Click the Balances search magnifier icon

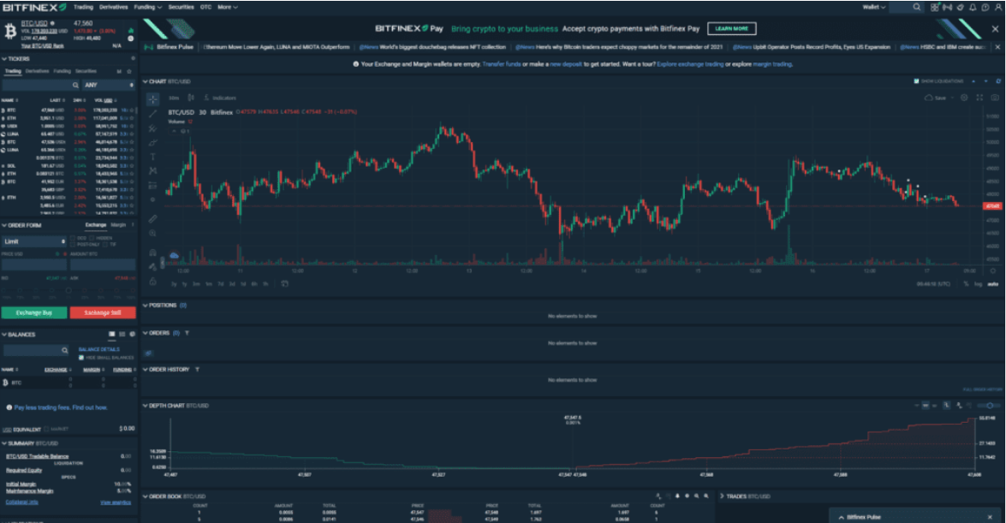point(64,350)
